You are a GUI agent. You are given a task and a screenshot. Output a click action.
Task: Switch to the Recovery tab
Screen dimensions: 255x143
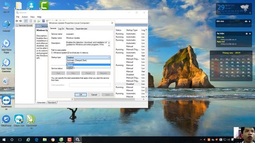coord(70,29)
